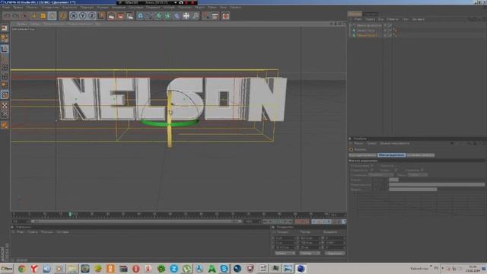Open the main File menu
The width and height of the screenshot is (487, 274).
(x=5, y=7)
